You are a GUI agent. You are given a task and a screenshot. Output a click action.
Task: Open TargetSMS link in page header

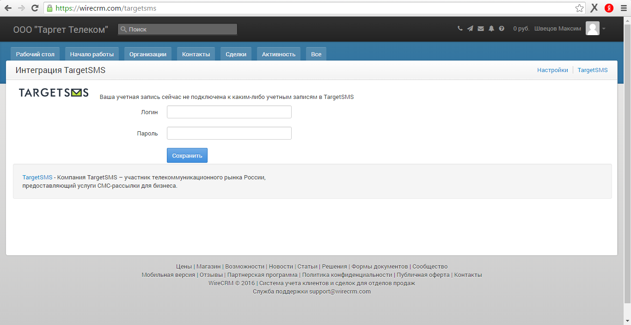(593, 70)
